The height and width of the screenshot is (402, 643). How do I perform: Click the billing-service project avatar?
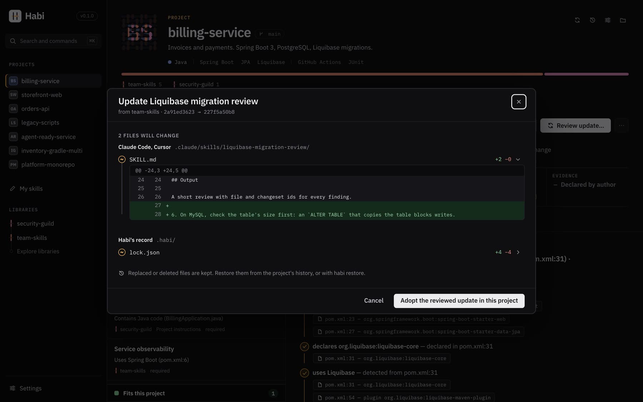click(x=140, y=32)
